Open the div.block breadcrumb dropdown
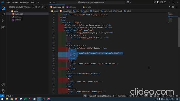The image size is (180, 101). tap(117, 11)
